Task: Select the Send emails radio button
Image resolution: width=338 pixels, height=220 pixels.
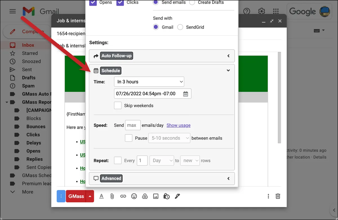Action: click(x=156, y=2)
